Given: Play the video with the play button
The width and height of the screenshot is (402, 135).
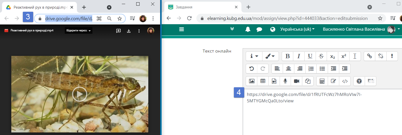Looking at the screenshot, I should coord(79,94).
